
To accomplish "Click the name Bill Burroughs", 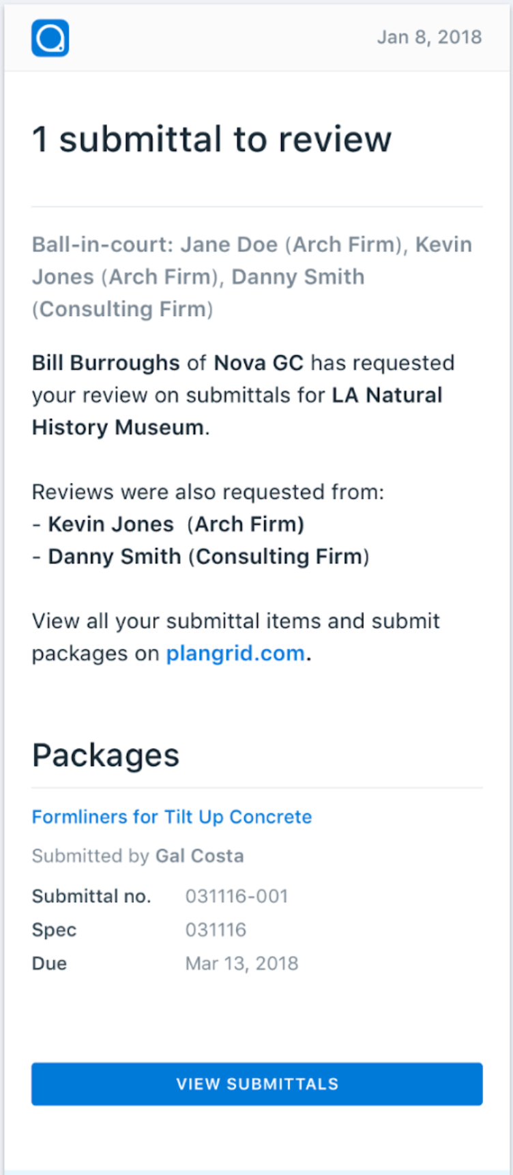I will (106, 362).
